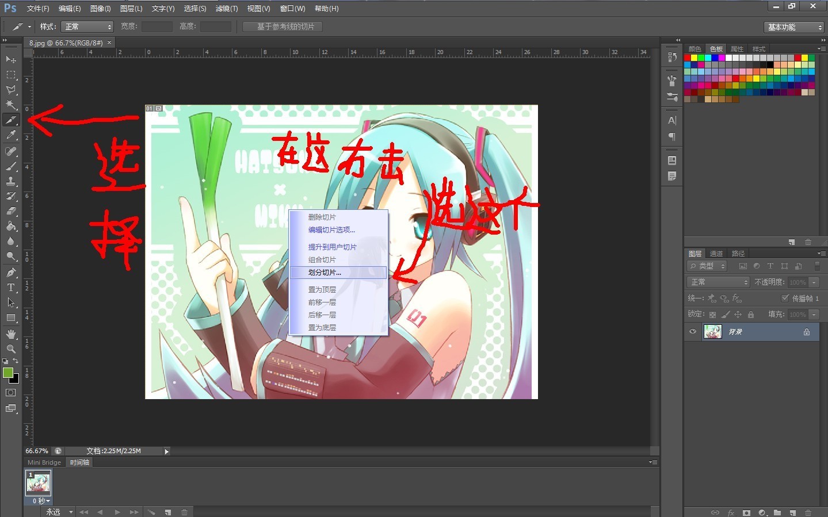Switch to 通道 tab
The height and width of the screenshot is (517, 828).
click(716, 254)
